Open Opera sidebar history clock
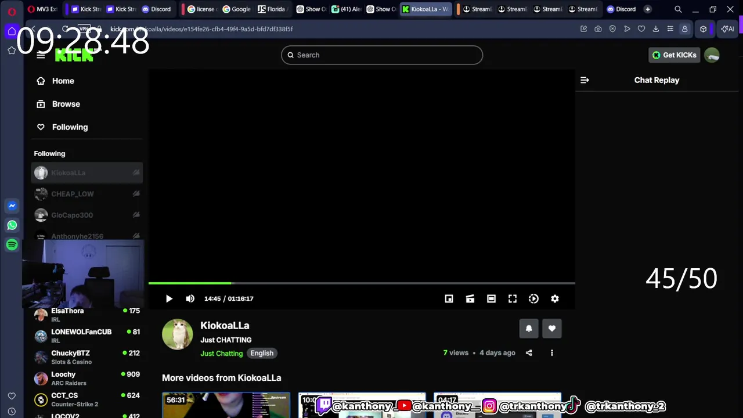 coord(12,412)
